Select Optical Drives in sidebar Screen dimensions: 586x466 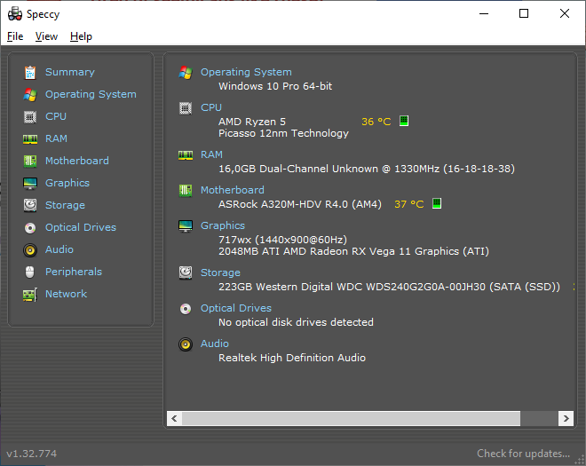coord(81,227)
